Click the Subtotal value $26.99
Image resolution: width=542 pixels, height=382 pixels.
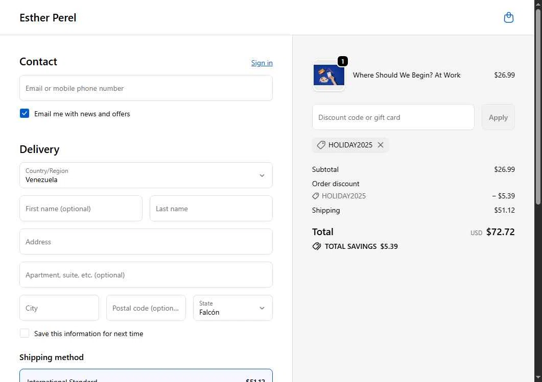tap(504, 169)
